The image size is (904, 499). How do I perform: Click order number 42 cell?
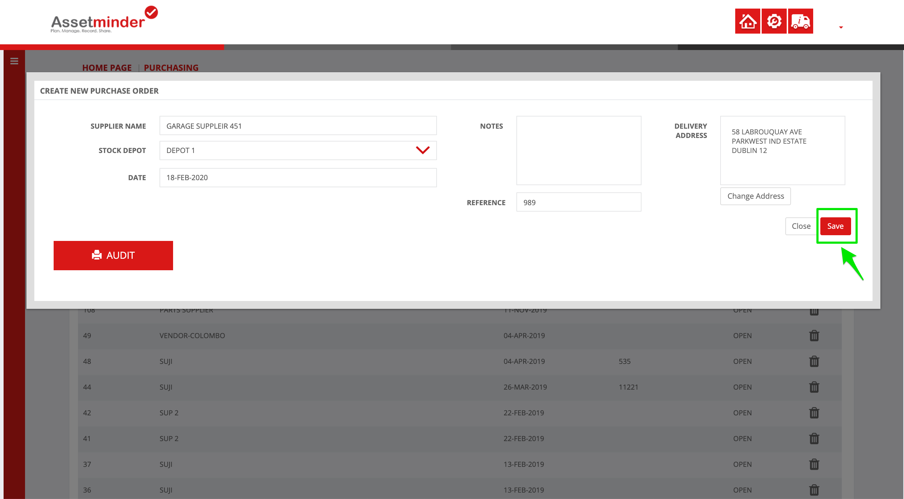87,413
